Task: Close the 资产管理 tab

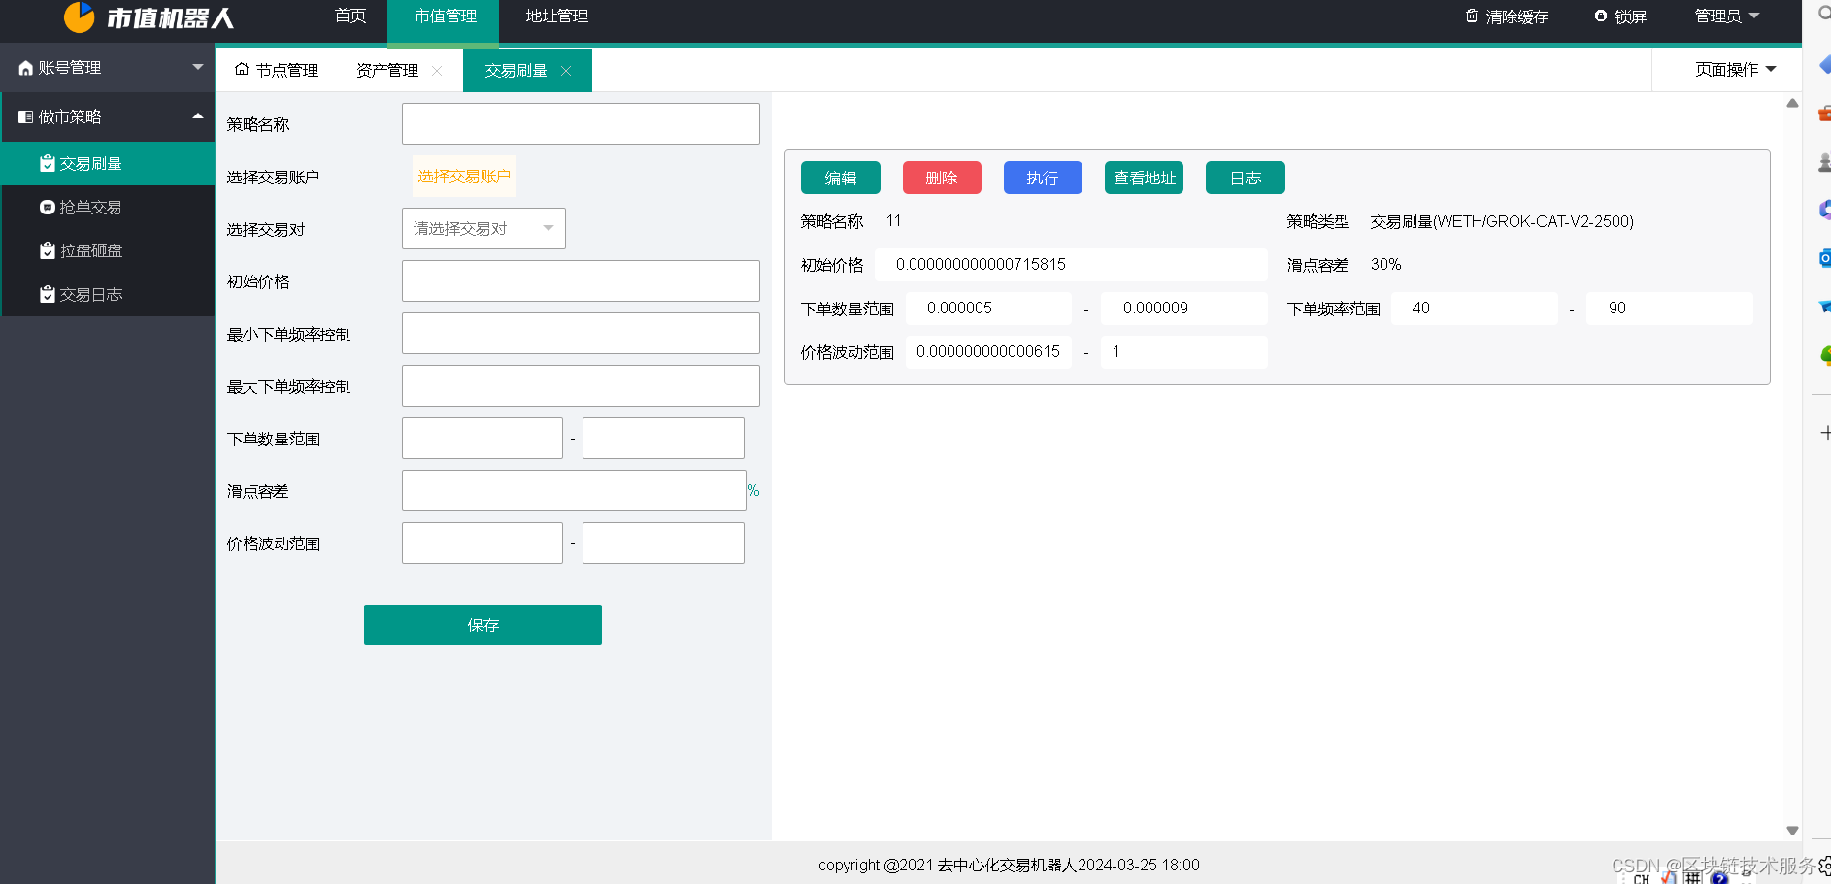Action: pyautogui.click(x=437, y=71)
